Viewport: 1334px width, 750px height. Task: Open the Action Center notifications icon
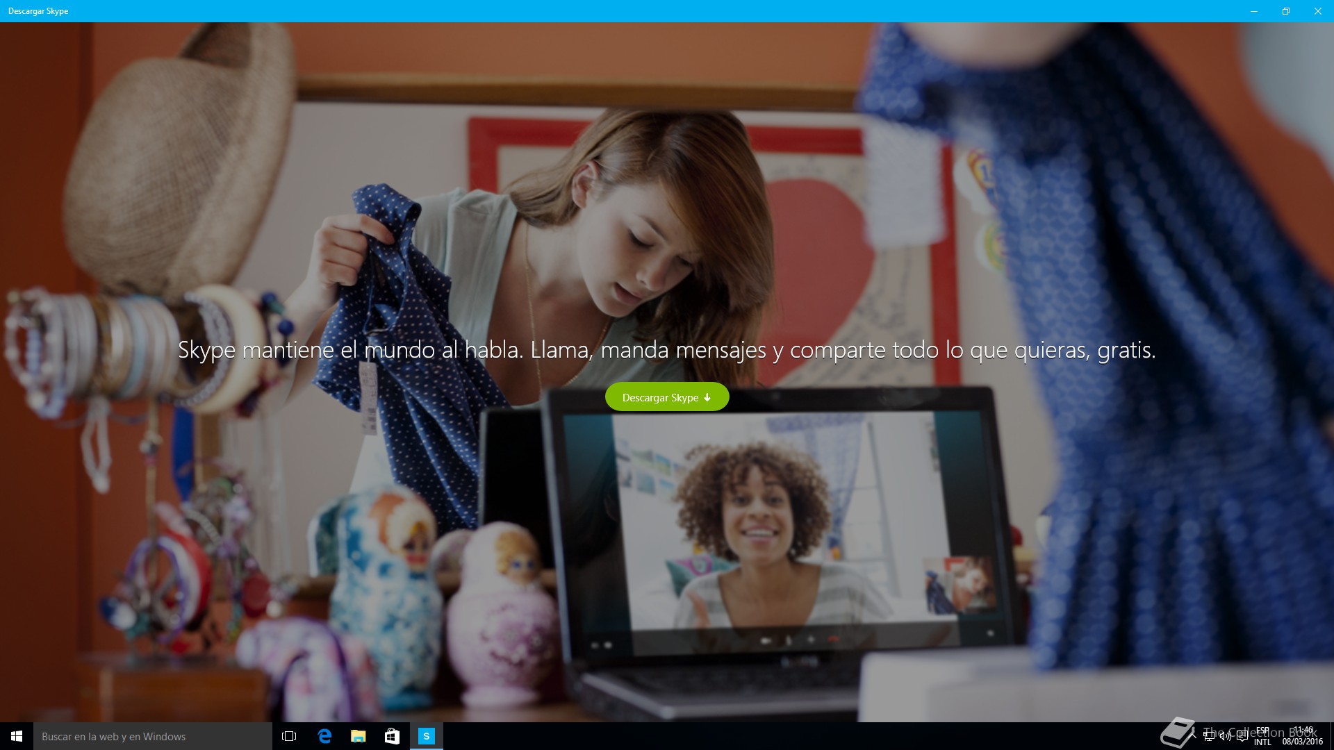[1242, 736]
